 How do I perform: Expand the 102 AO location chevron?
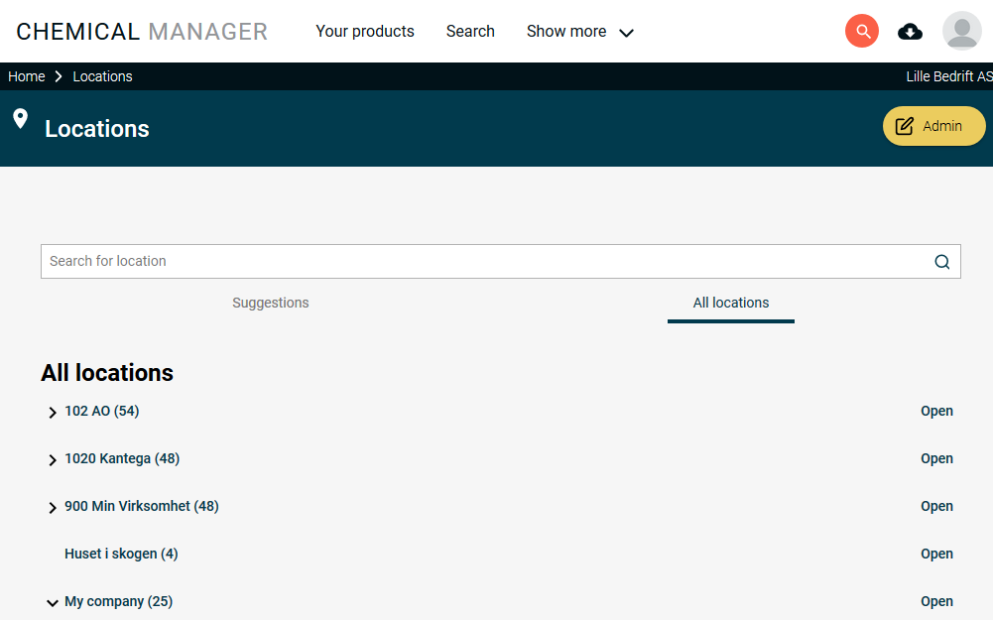point(52,413)
